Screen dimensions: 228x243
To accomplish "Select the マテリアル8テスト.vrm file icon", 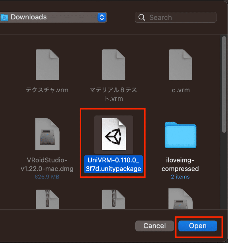I will coord(114,65).
